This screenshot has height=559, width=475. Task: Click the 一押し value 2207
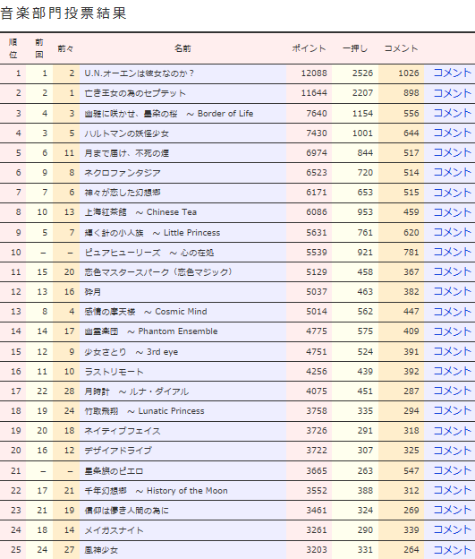click(363, 93)
